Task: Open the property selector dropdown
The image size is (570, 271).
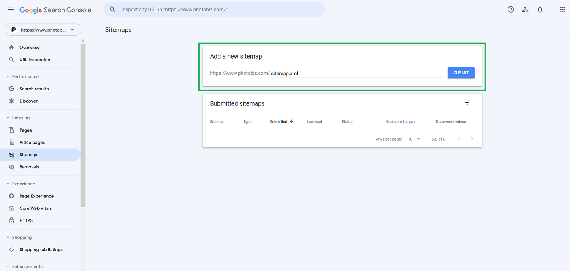Action: [43, 29]
